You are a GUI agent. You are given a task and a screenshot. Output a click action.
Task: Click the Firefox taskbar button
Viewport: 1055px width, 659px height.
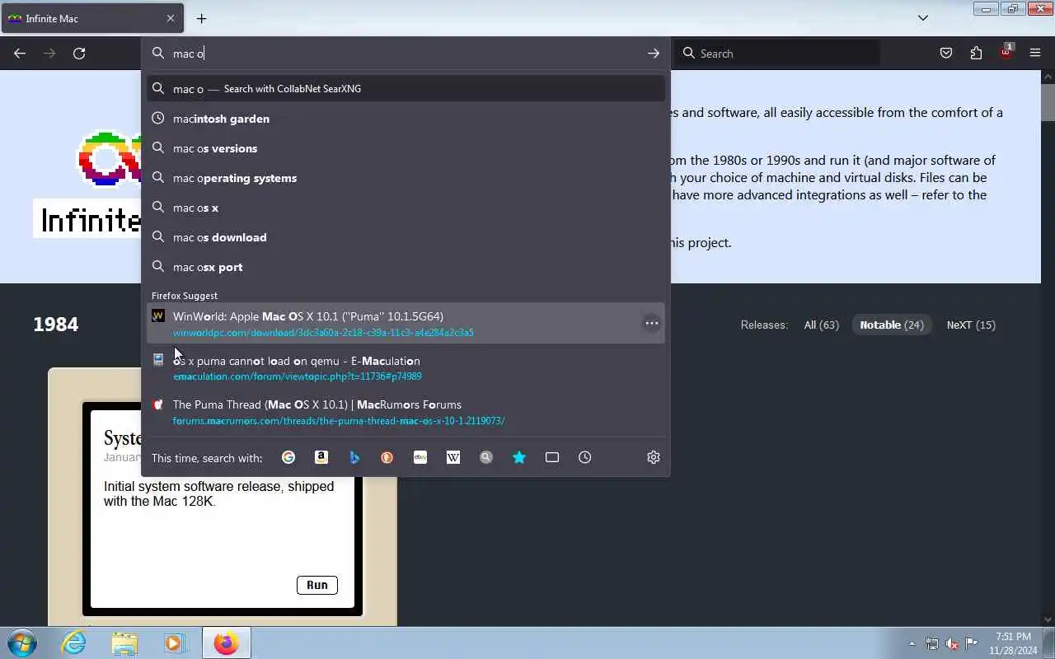(x=226, y=643)
